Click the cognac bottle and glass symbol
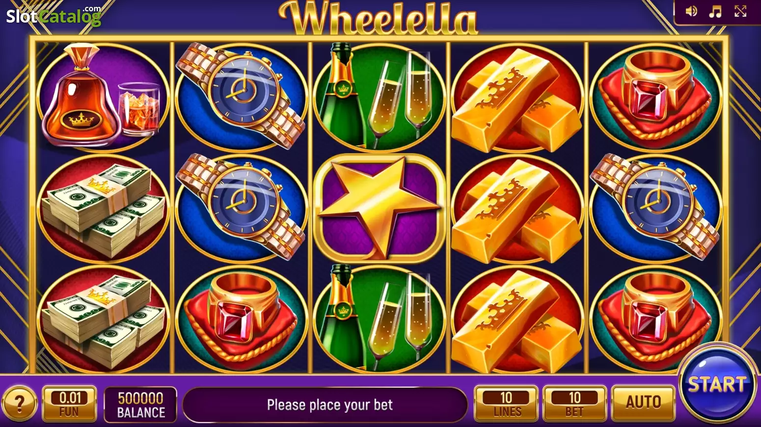 coord(103,97)
